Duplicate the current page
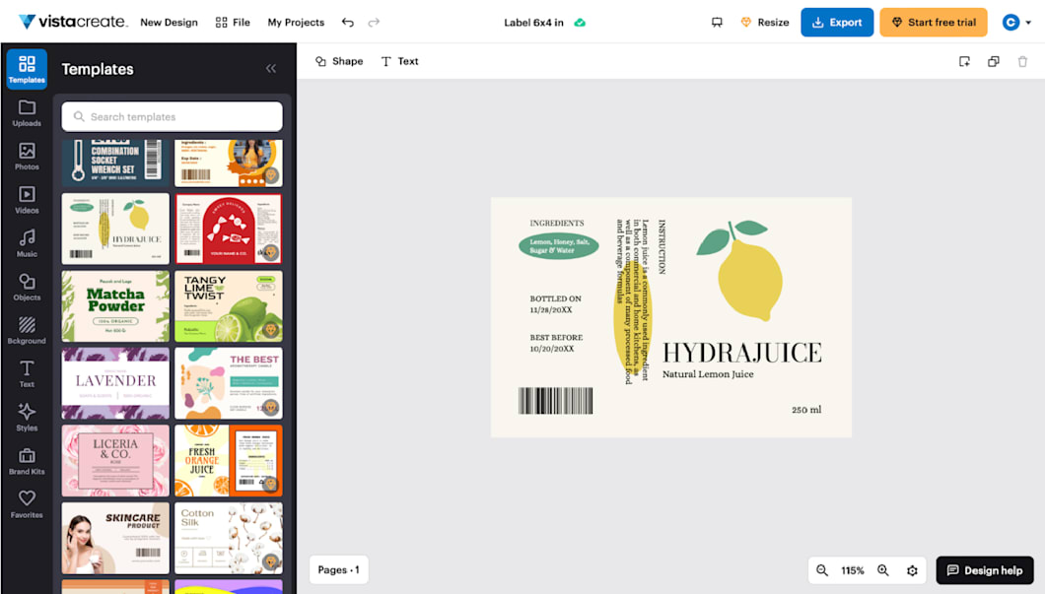Viewport: 1045px width, 594px height. point(993,61)
